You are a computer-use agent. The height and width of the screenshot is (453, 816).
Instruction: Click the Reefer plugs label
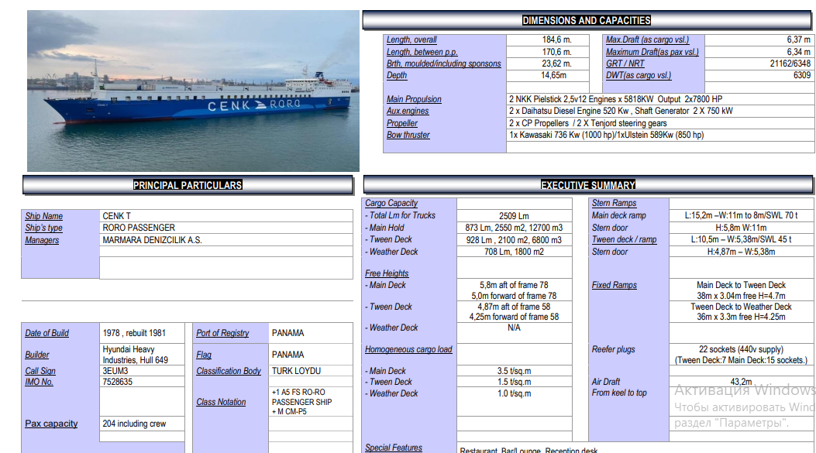click(614, 349)
